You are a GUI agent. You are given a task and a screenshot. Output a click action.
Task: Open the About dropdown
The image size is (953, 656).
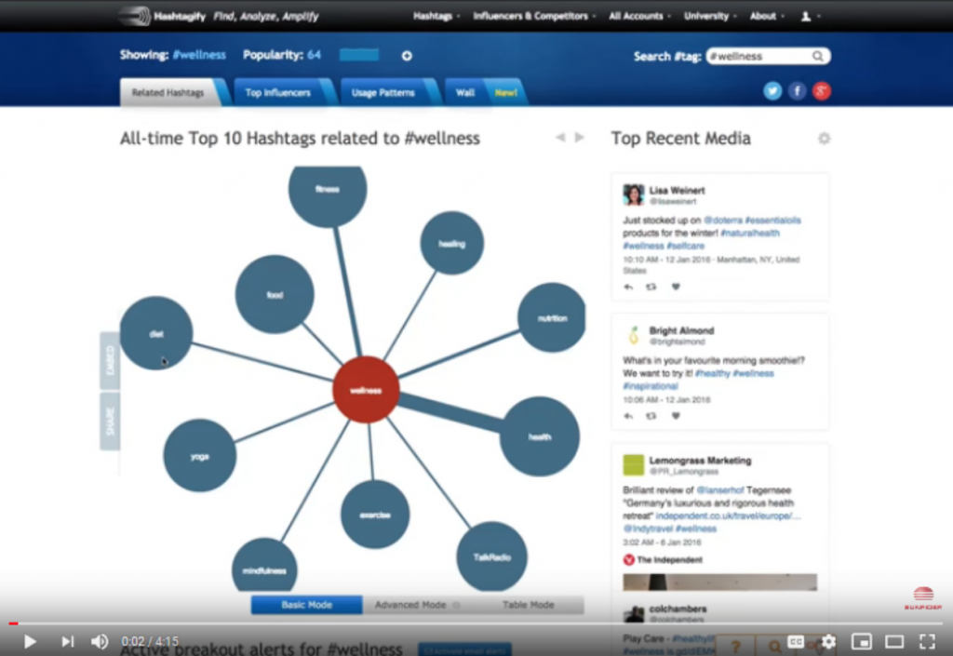[x=767, y=17]
